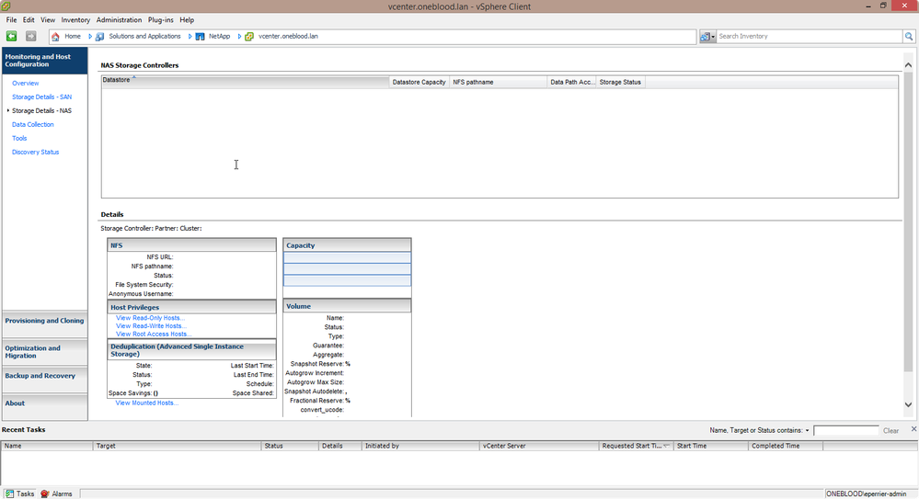Click the grey Forward navigation arrow
919x499 pixels.
(30, 37)
